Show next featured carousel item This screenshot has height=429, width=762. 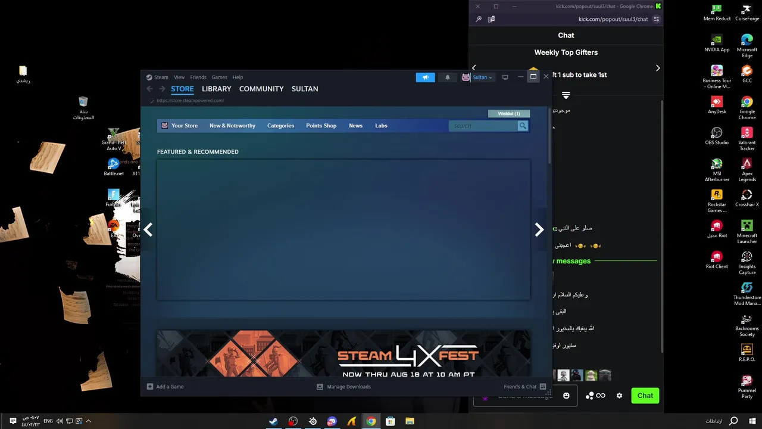click(x=539, y=229)
